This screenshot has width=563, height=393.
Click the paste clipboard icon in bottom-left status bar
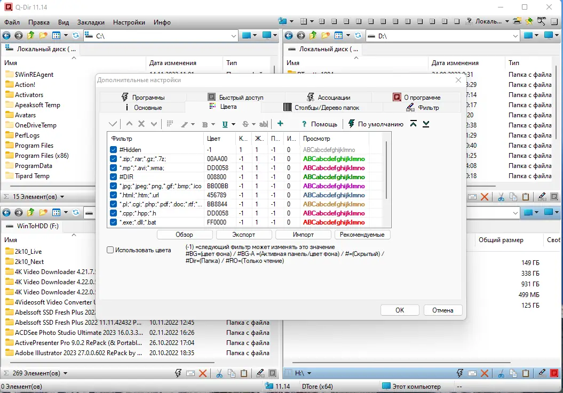pos(244,373)
